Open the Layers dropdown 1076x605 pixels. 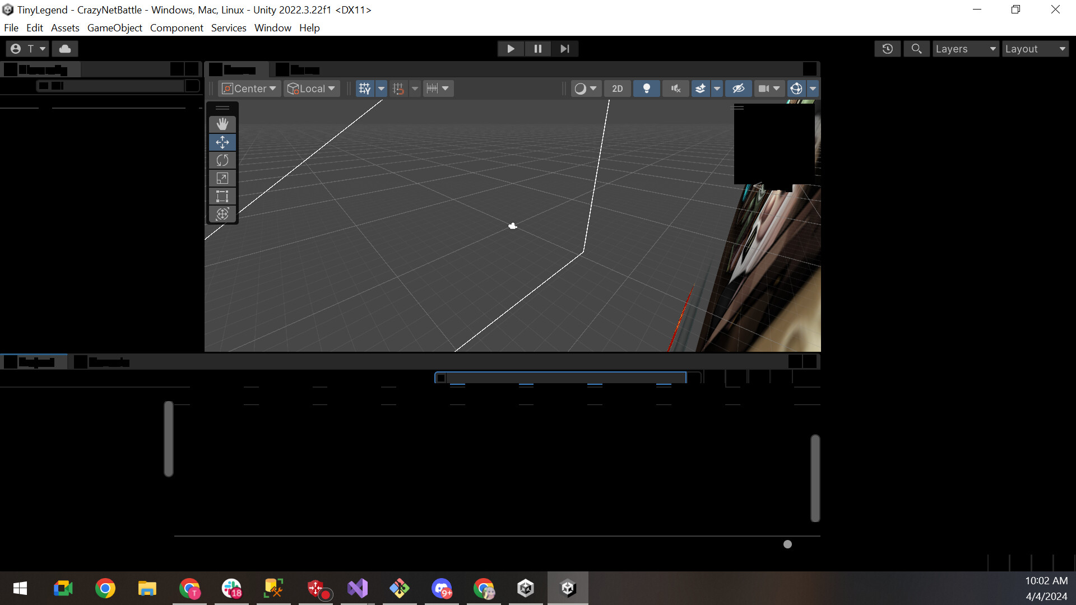pos(965,49)
